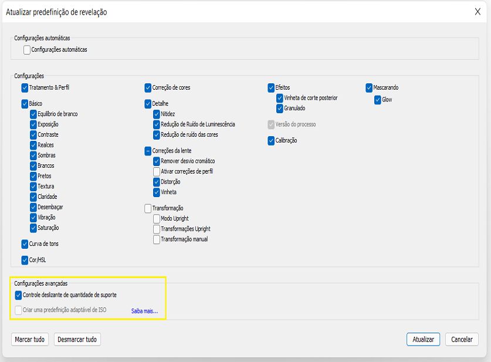
Task: Enable the Modo Upright checkbox
Action: point(157,219)
